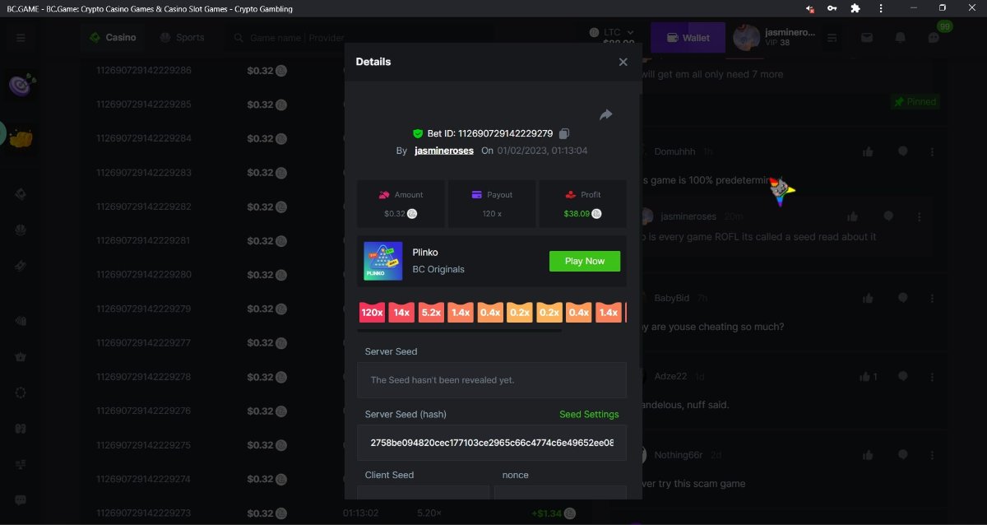Viewport: 987px width, 525px height.
Task: Like Domuhhh's chat message with thumbs up
Action: (868, 151)
